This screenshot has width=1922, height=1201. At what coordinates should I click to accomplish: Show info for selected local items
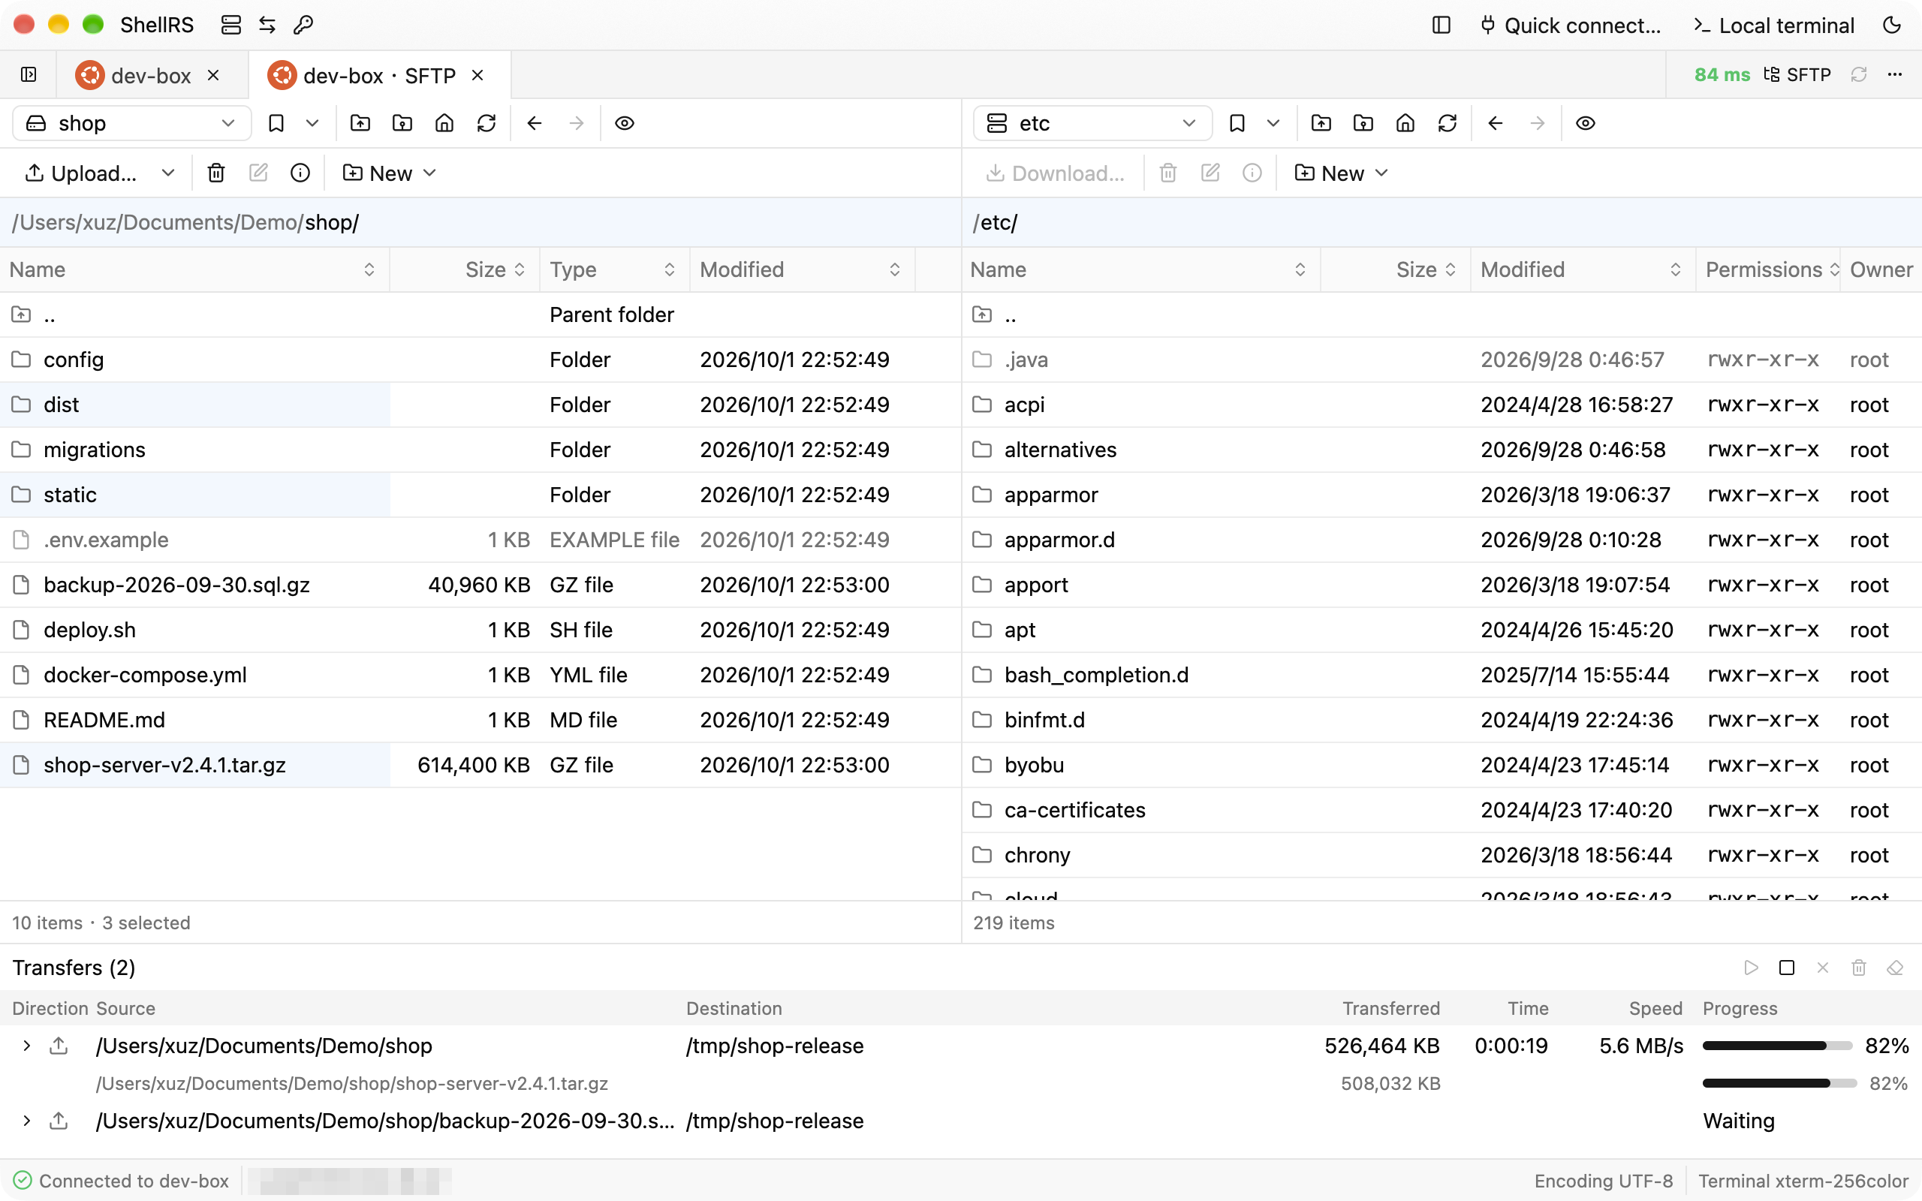[x=300, y=173]
